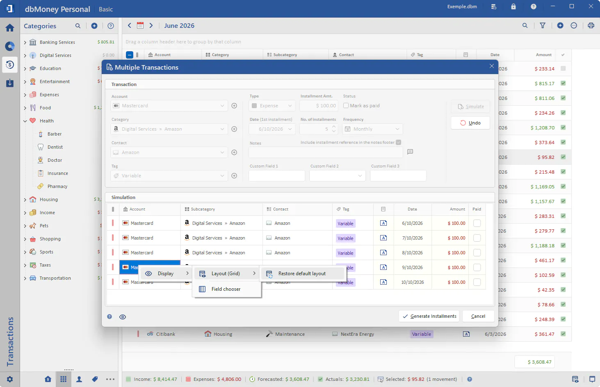The height and width of the screenshot is (387, 600).
Task: Open the print icon in top toolbar
Action: 591,25
